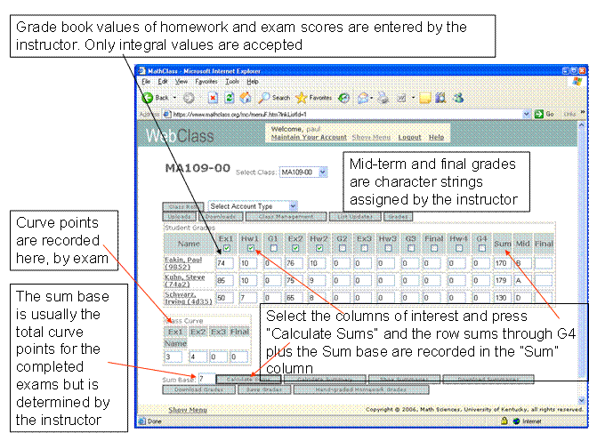Refresh the page with the Refresh icon
The image size is (589, 441).
tap(230, 97)
